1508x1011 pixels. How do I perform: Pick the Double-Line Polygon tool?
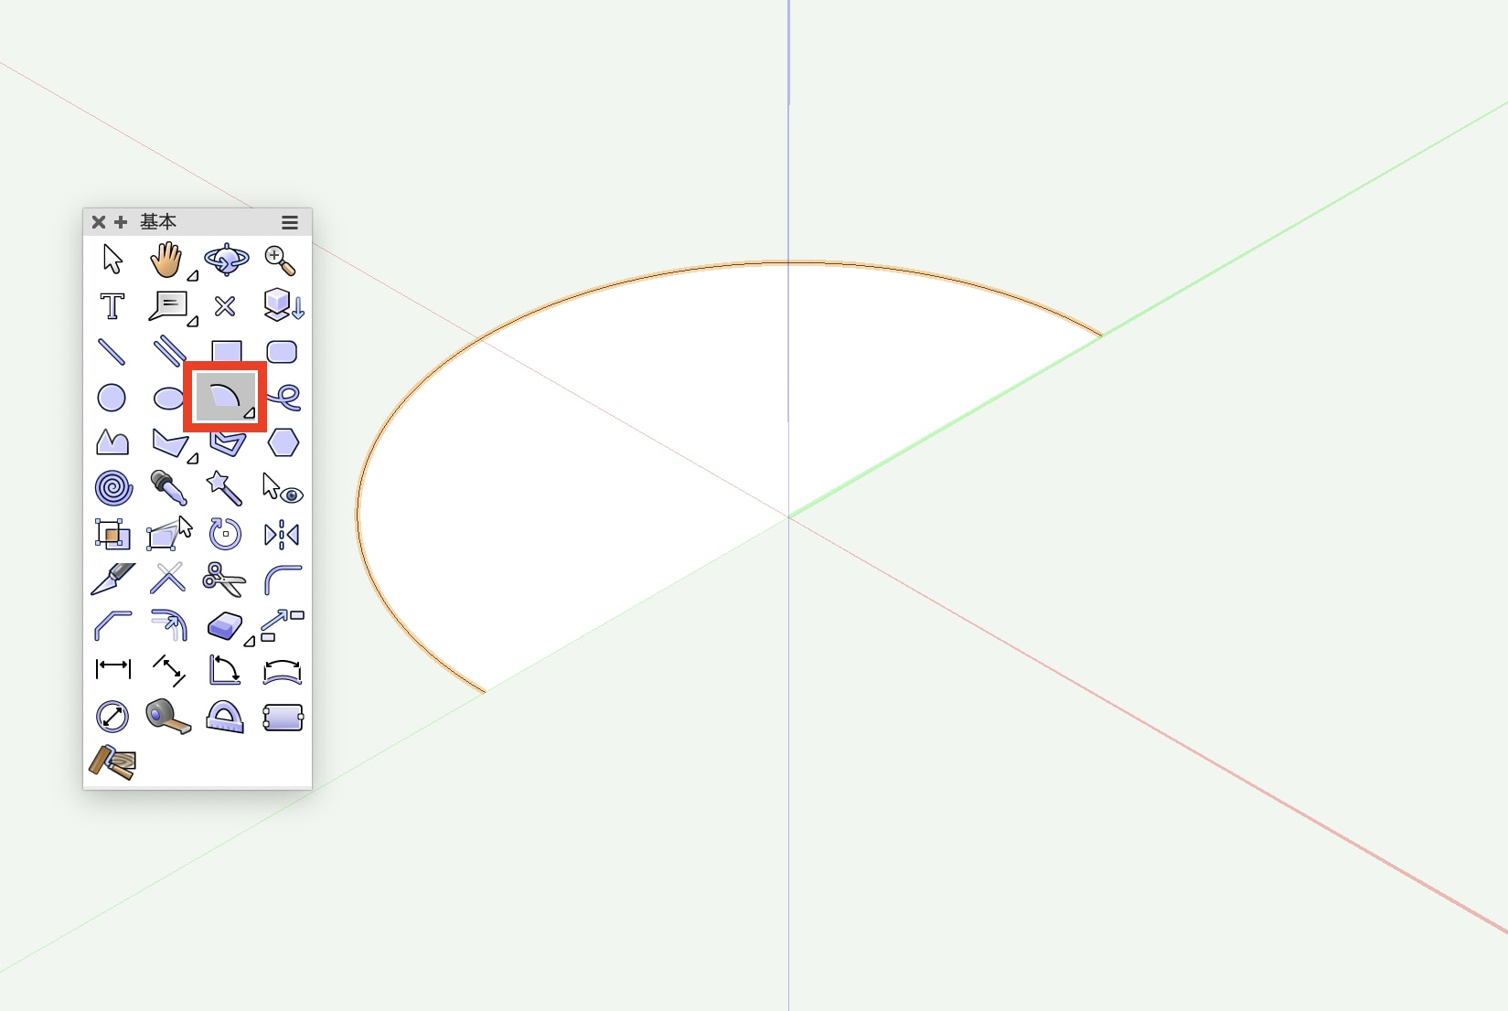tap(228, 443)
